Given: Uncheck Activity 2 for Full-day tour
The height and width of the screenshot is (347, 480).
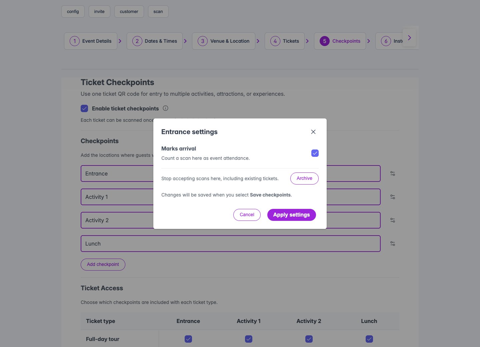Looking at the screenshot, I should (309, 339).
